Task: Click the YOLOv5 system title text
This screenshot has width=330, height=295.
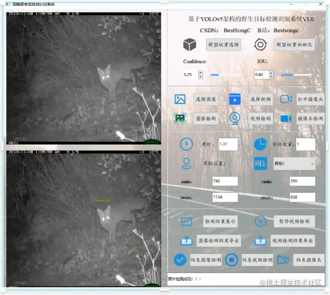Action: pyautogui.click(x=251, y=19)
